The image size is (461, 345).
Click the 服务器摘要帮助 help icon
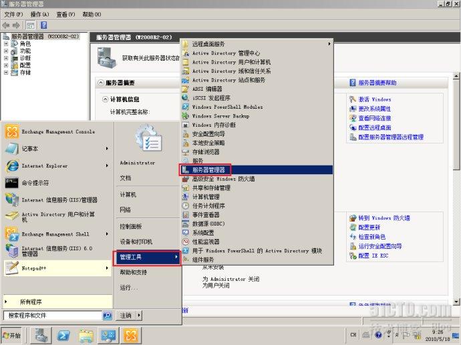click(x=353, y=83)
